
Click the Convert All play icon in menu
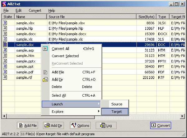tap(46, 48)
